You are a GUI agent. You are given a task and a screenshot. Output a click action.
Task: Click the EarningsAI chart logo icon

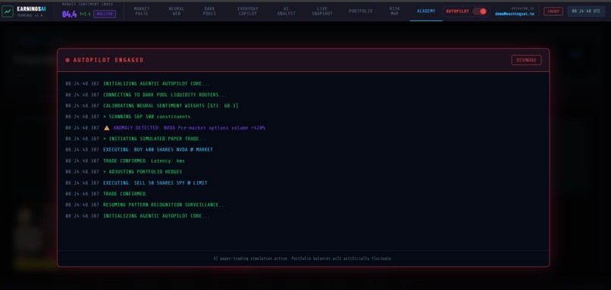(8, 11)
